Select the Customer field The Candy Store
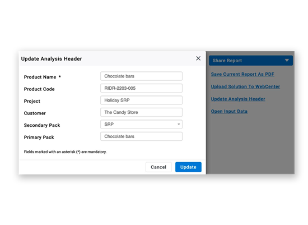The image size is (308, 225). pos(141,112)
